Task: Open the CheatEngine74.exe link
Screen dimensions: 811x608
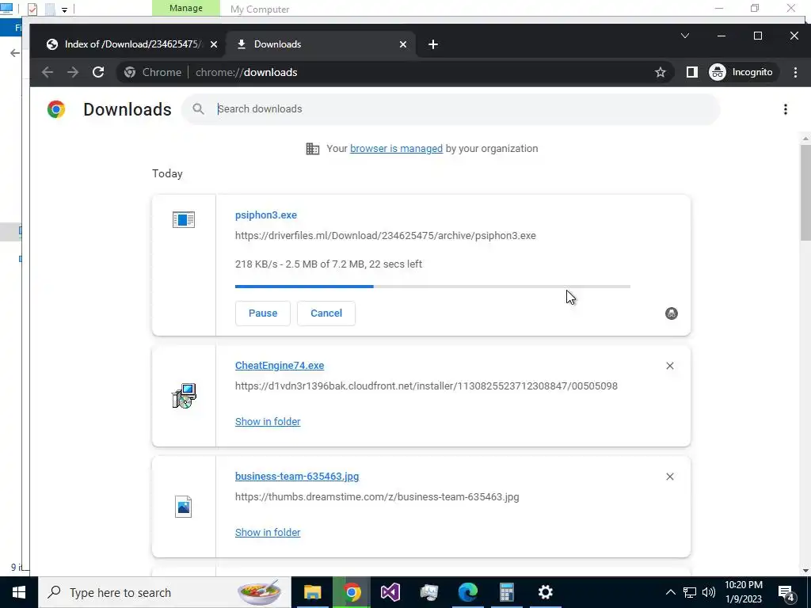Action: point(280,366)
